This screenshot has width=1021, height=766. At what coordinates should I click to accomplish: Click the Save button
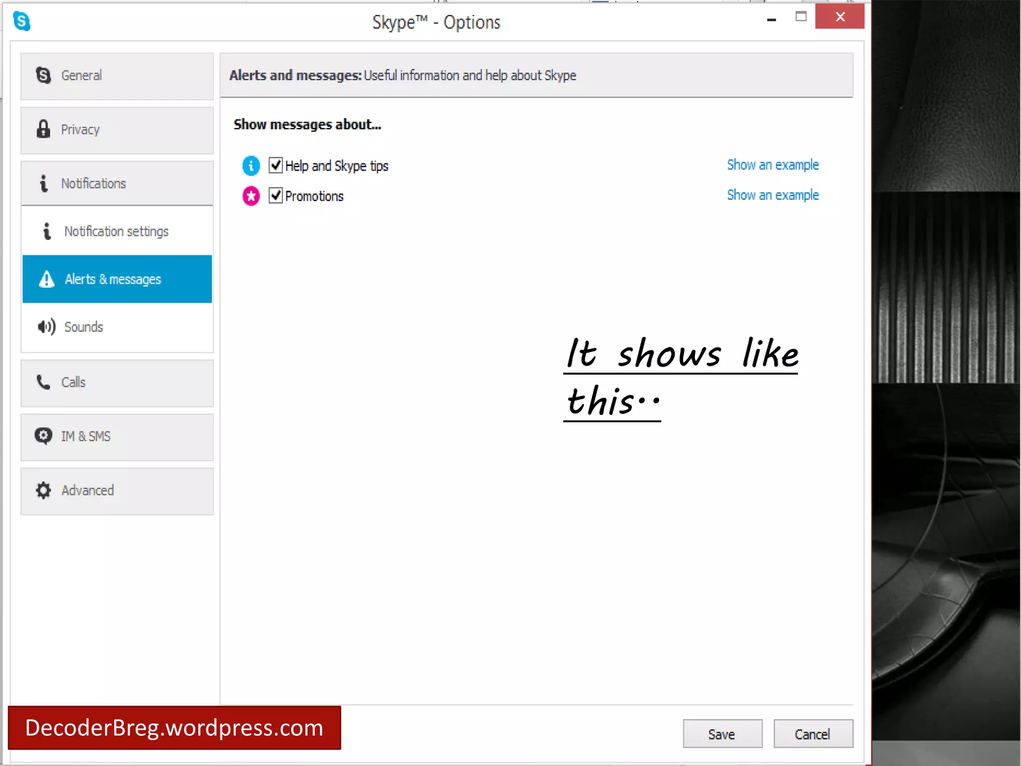[x=722, y=734]
